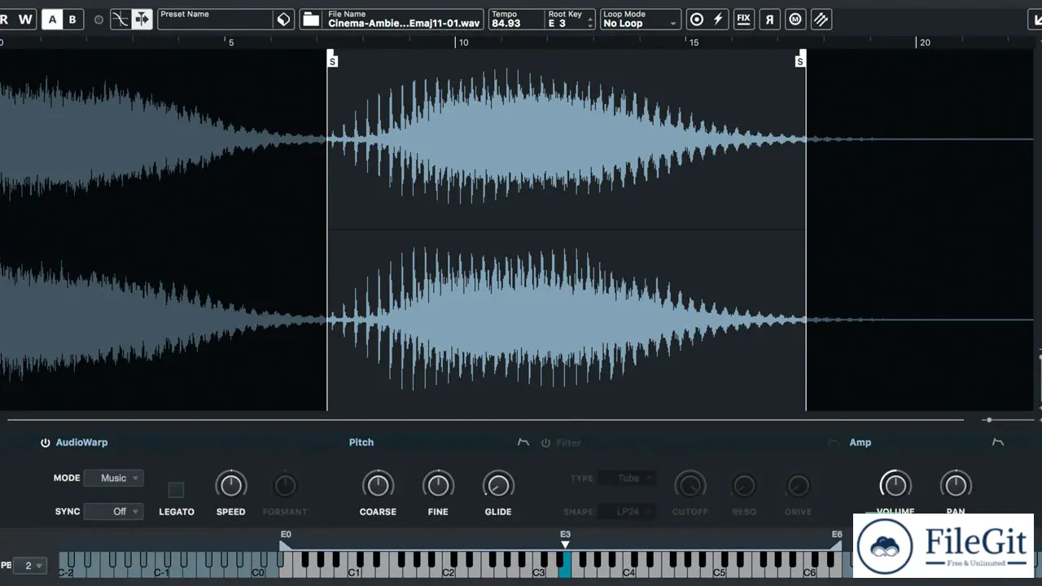Select the sample end S marker
This screenshot has width=1042, height=586.
(800, 59)
